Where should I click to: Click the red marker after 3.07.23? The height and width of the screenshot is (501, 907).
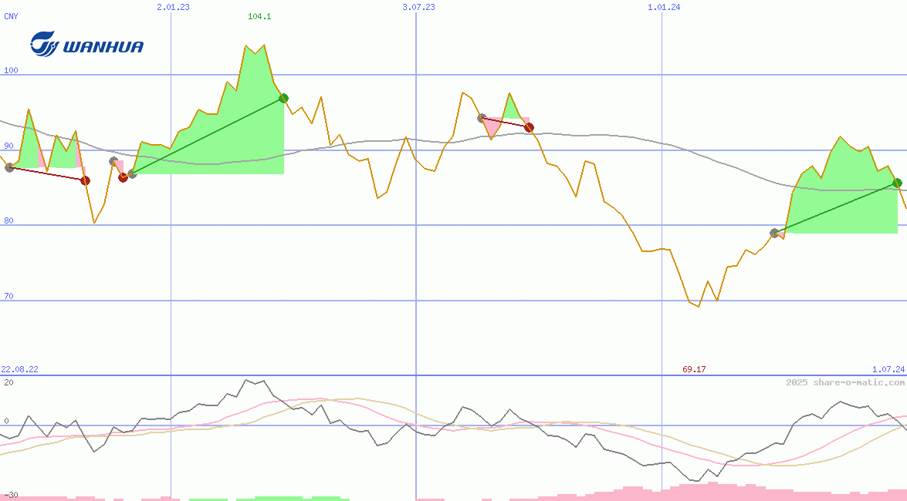click(529, 127)
